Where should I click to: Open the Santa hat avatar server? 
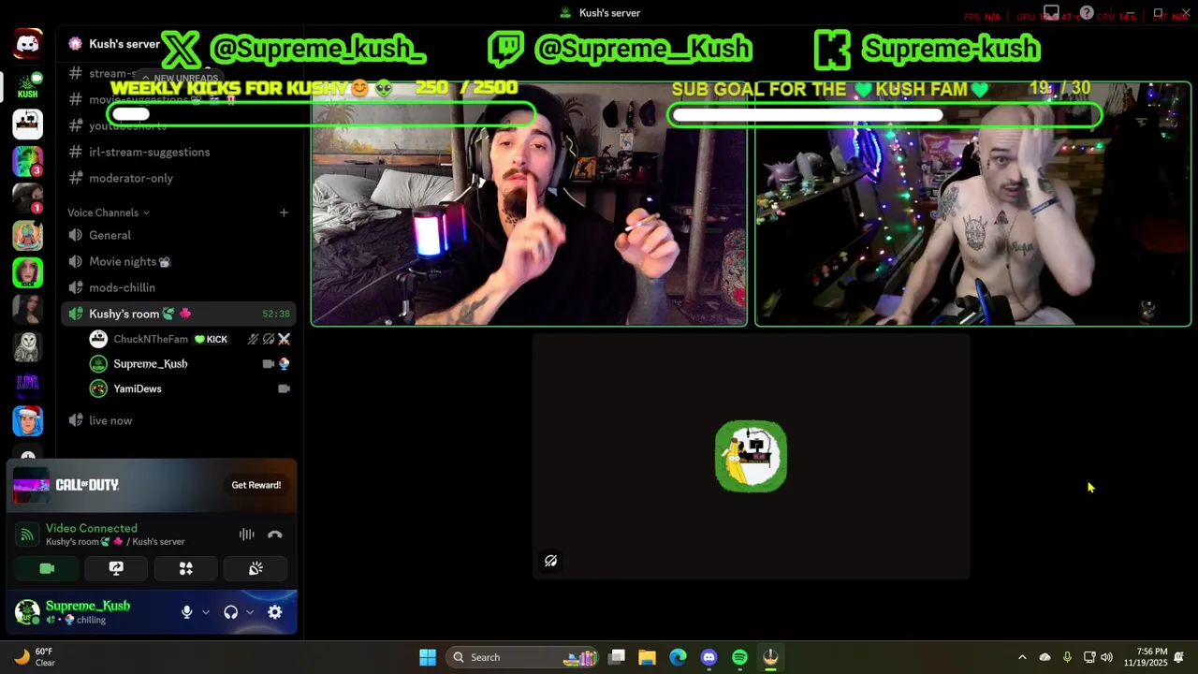(x=27, y=420)
